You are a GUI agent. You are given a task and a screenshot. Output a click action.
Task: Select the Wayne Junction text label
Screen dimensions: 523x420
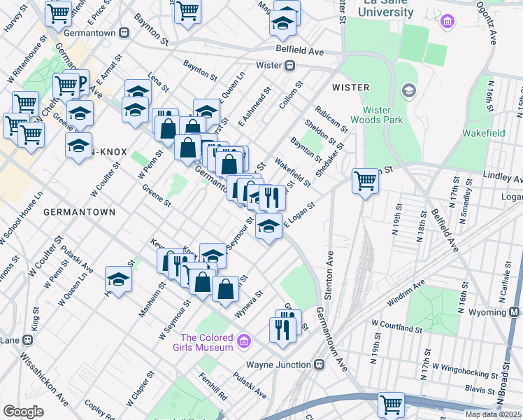pyautogui.click(x=278, y=365)
